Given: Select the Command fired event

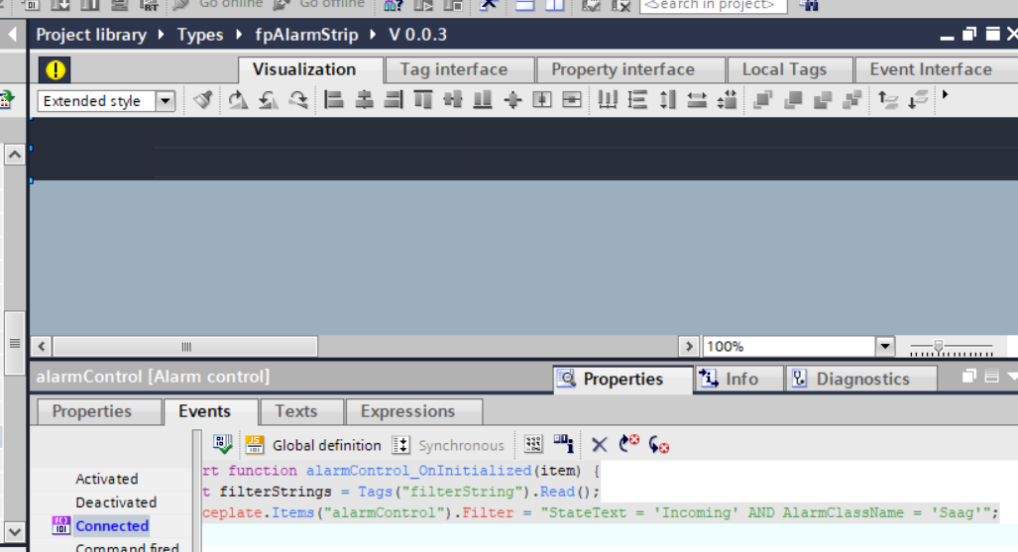Looking at the screenshot, I should pos(127,547).
